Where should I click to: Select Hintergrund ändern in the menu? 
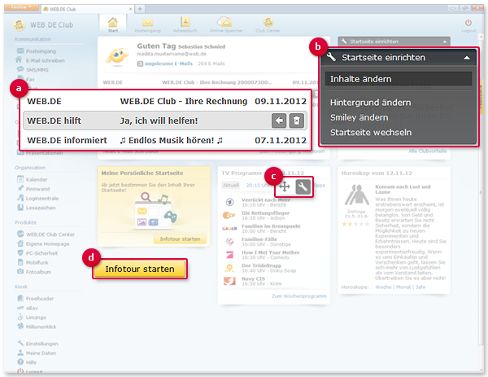pyautogui.click(x=370, y=103)
